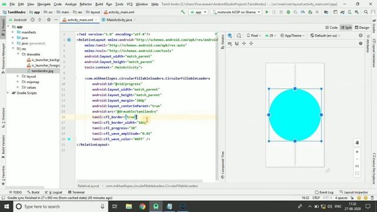377x212 pixels.
Task: Toggle autoconnect magnet icon in designer
Action: 237,44
